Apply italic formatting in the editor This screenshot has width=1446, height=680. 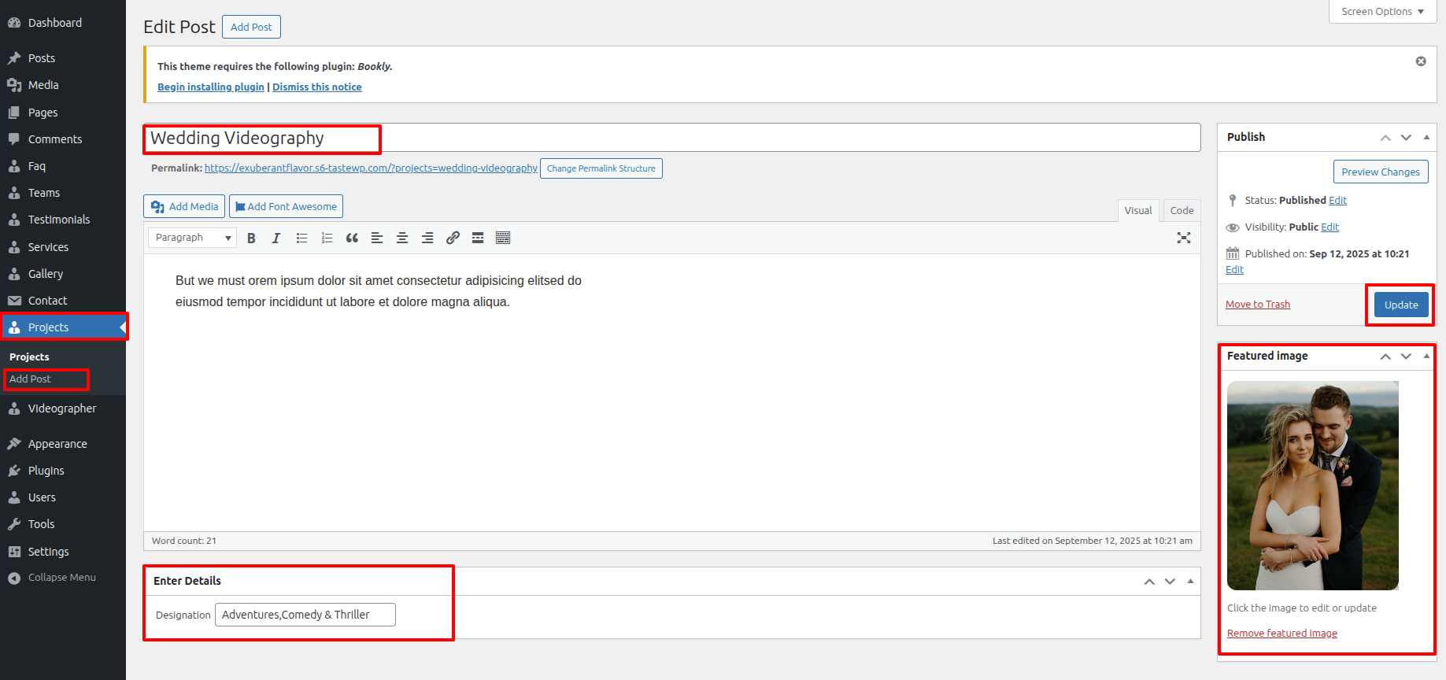click(x=276, y=238)
